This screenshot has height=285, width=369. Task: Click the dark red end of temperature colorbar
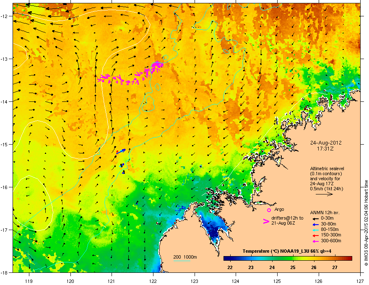click(348, 259)
